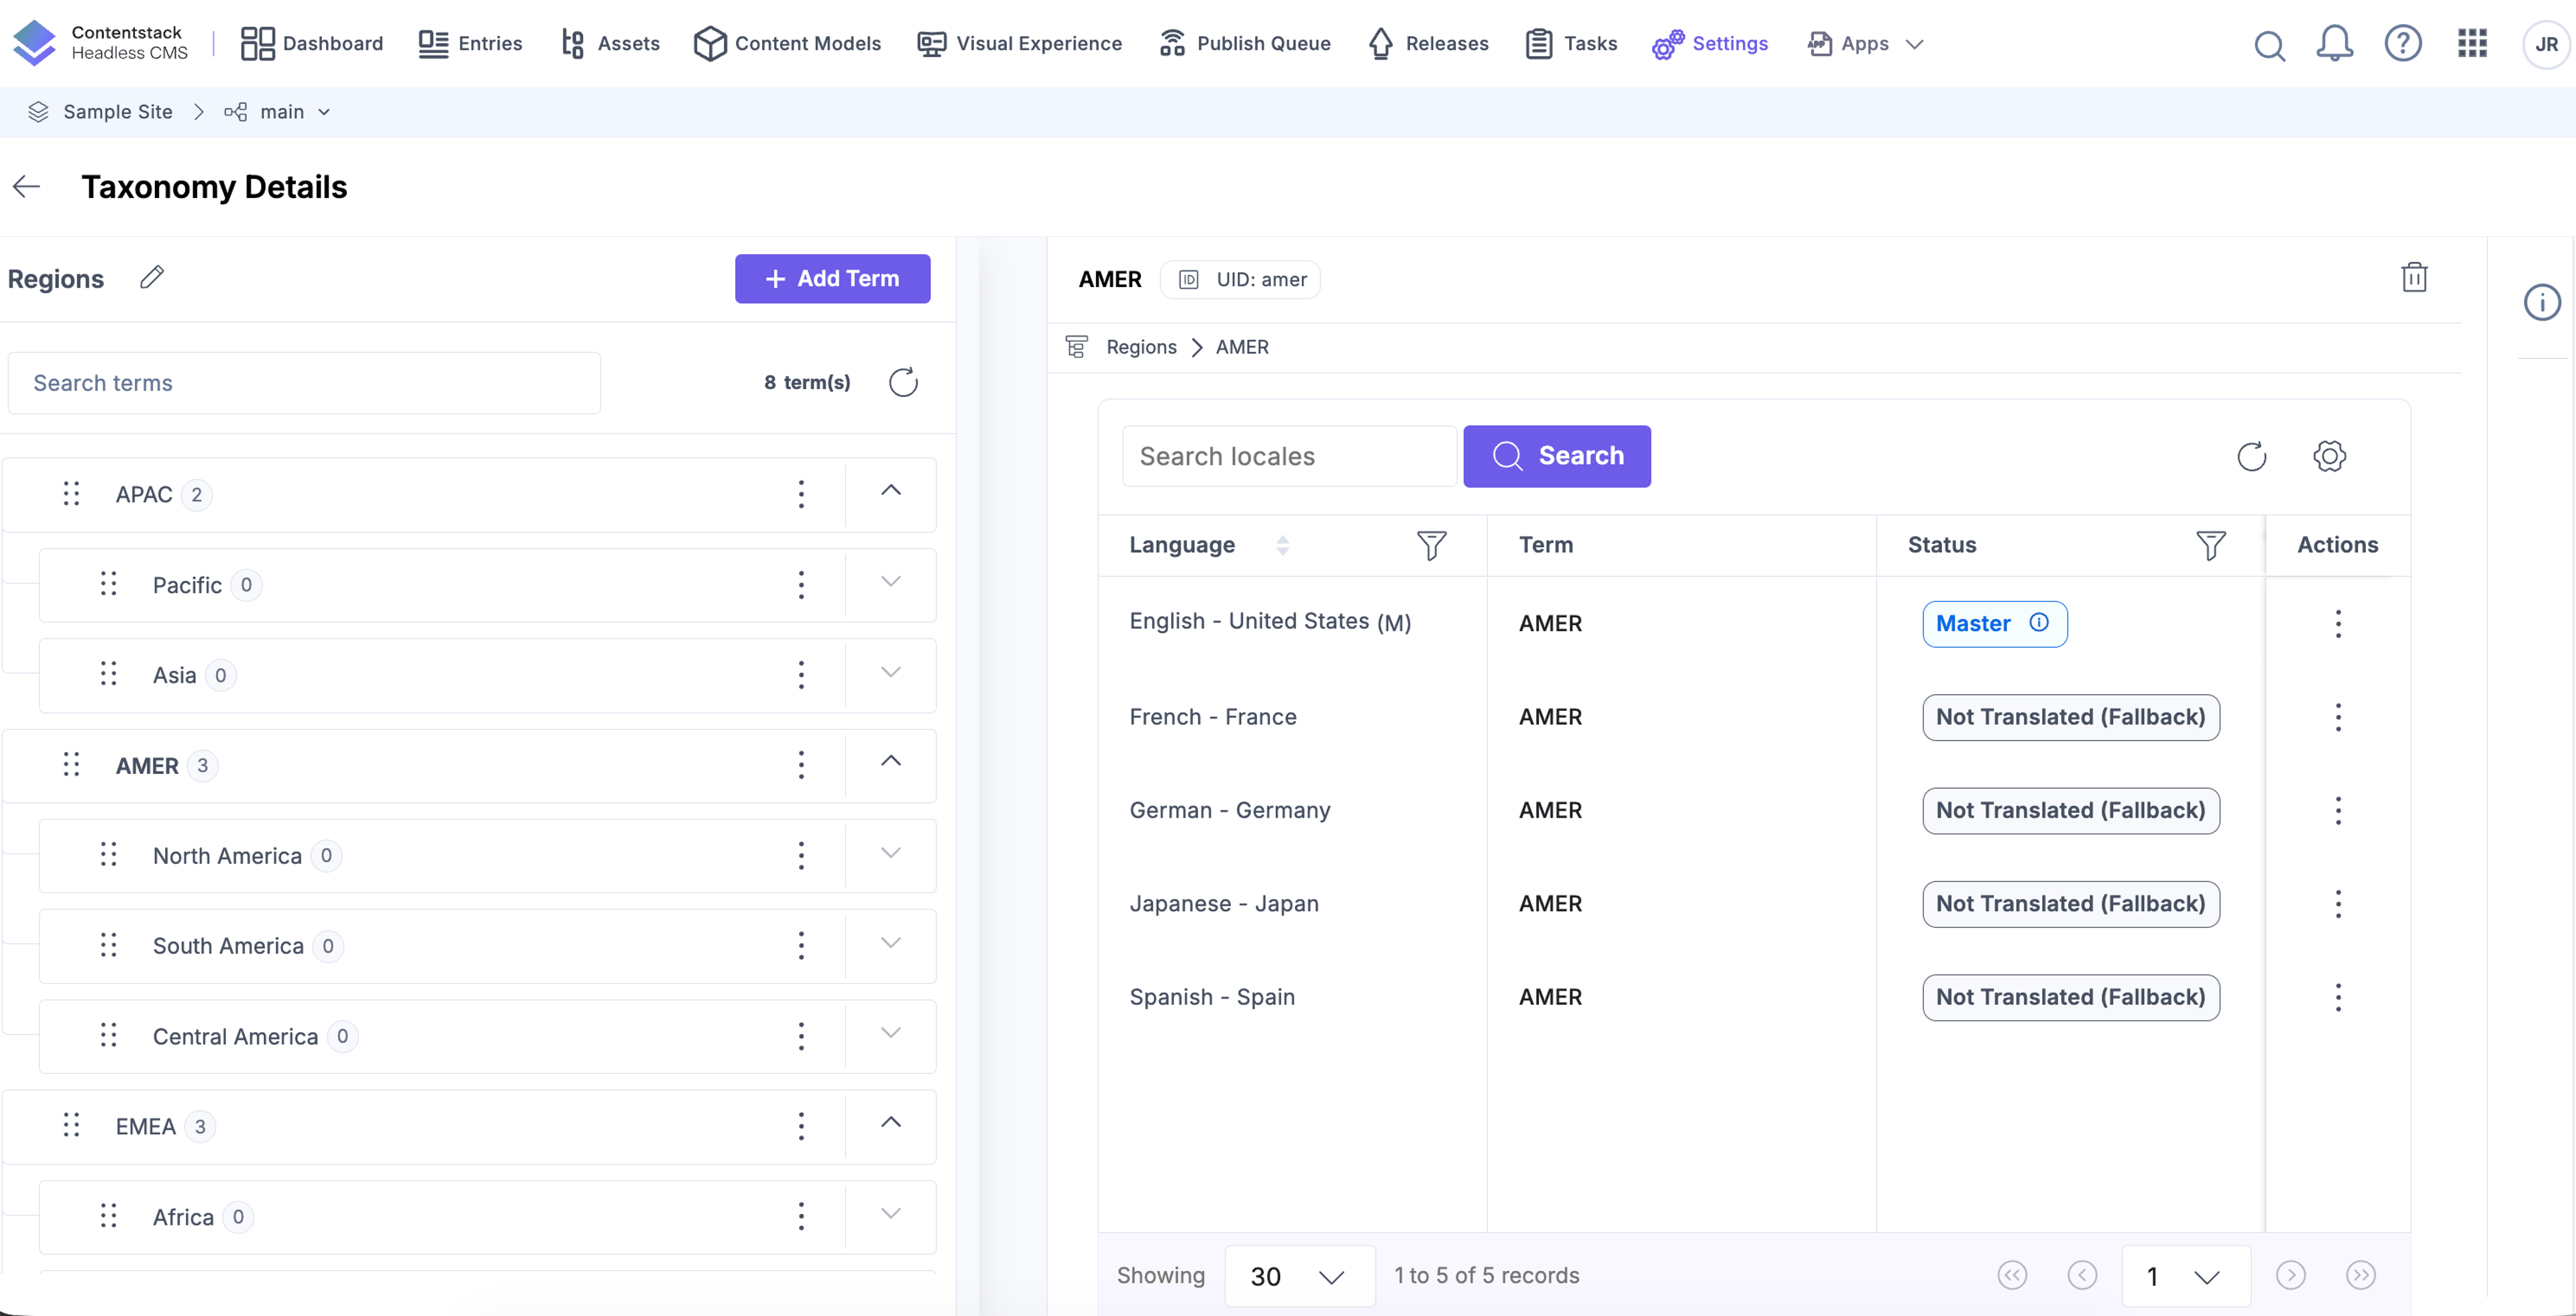Filter the Language column
This screenshot has width=2576, height=1316.
tap(1431, 545)
